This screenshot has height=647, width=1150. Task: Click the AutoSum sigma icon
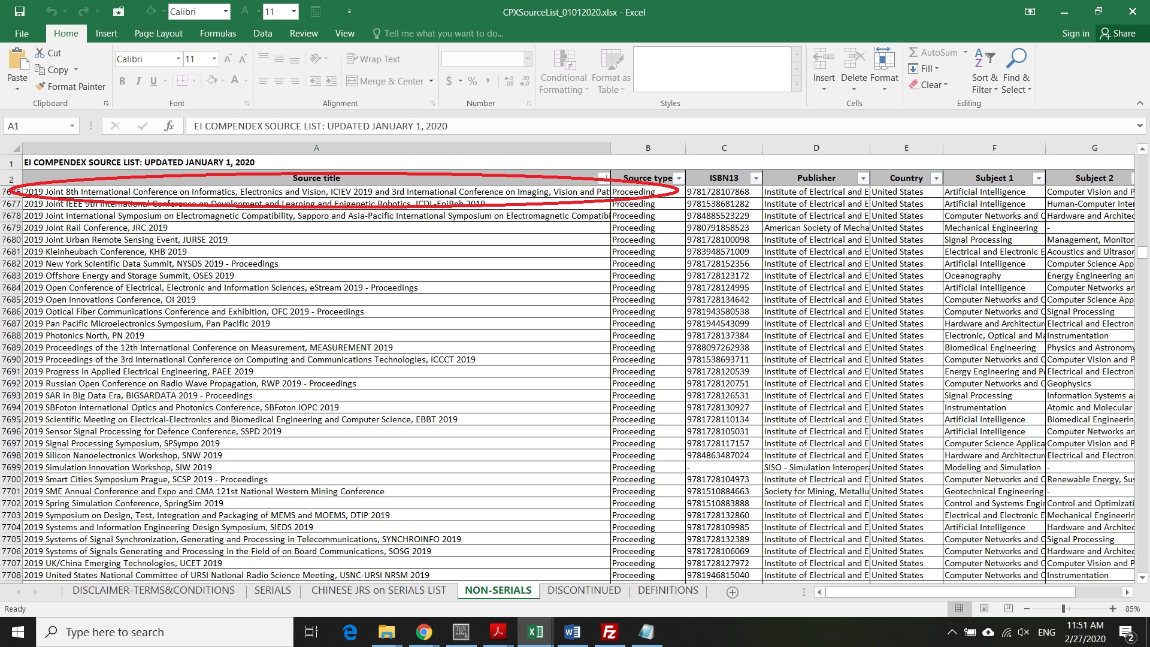(913, 53)
